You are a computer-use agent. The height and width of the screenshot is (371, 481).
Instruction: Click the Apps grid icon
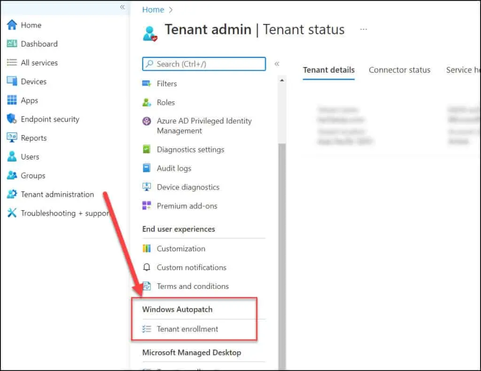[x=12, y=100]
